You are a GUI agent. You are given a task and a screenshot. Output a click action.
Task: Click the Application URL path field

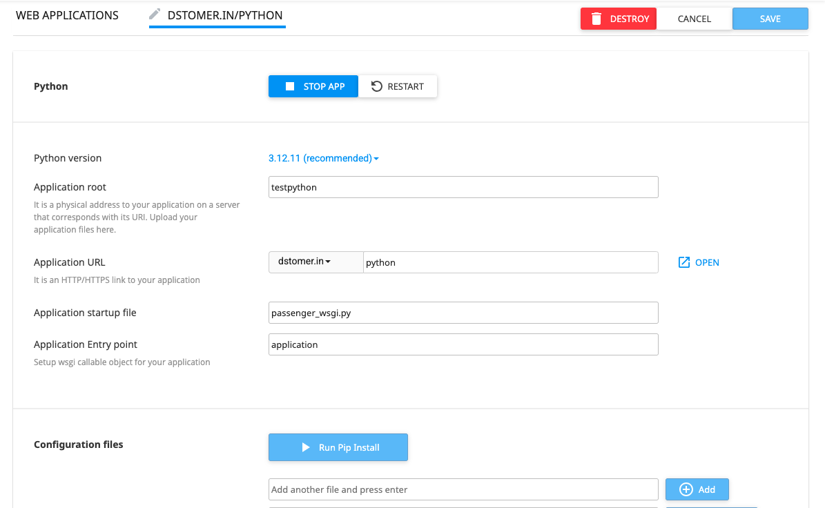510,262
